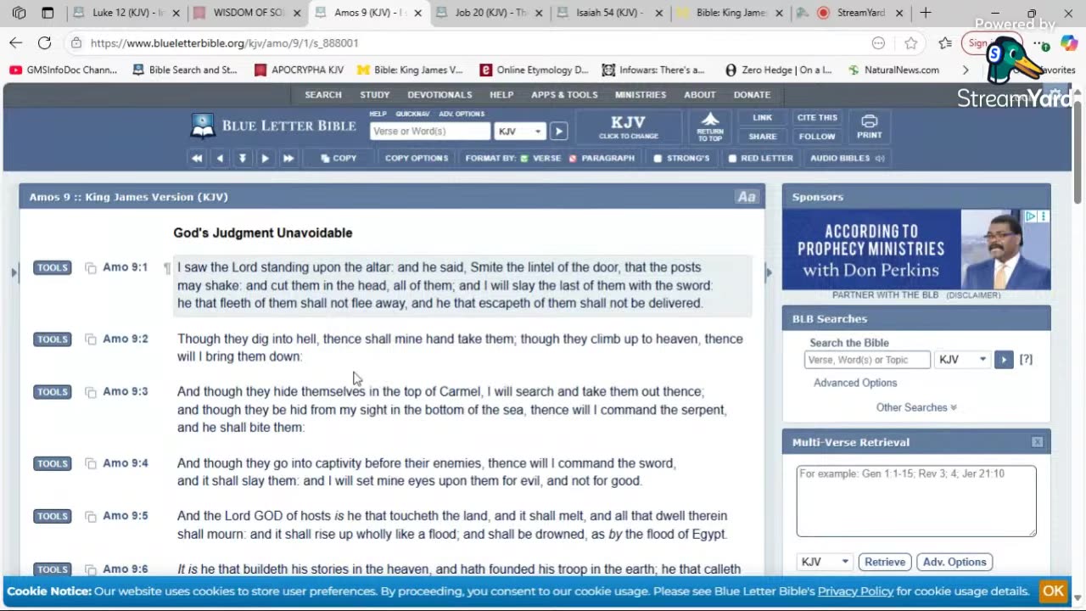Dismiss cookie notice with OK
1086x611 pixels.
pos(1053,591)
